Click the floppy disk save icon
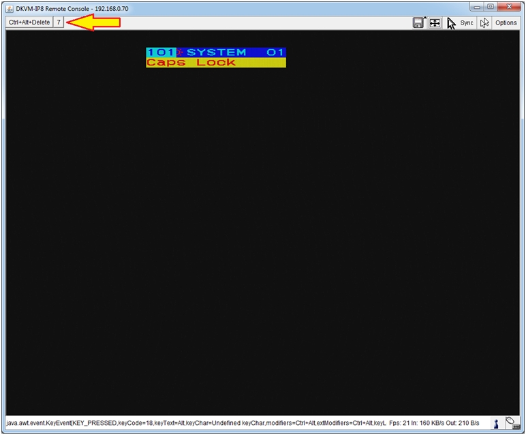526x435 pixels. click(x=418, y=22)
